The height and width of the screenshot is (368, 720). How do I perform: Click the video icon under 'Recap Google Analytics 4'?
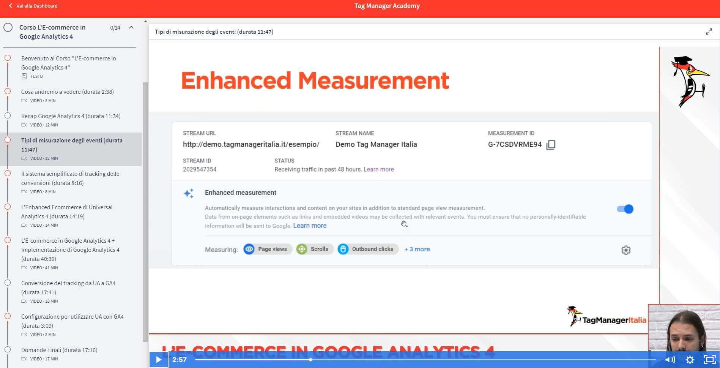pos(24,125)
